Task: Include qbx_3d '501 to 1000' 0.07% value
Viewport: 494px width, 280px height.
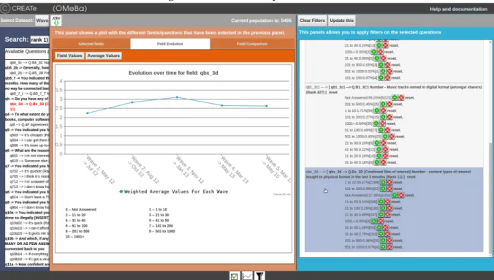Action: pos(383,247)
